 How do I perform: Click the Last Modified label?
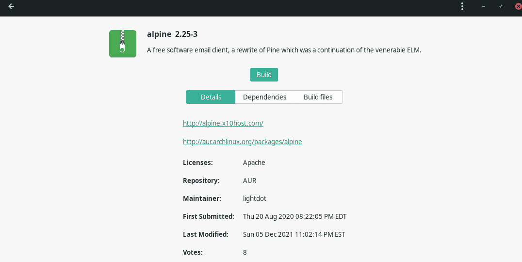coord(205,234)
